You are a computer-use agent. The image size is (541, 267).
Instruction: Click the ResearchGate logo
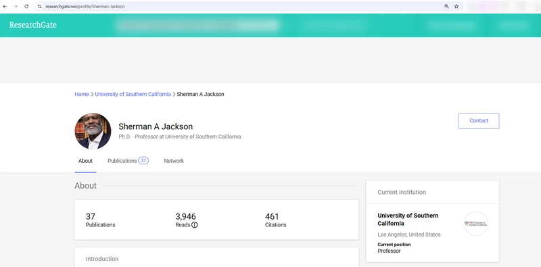[x=32, y=25]
